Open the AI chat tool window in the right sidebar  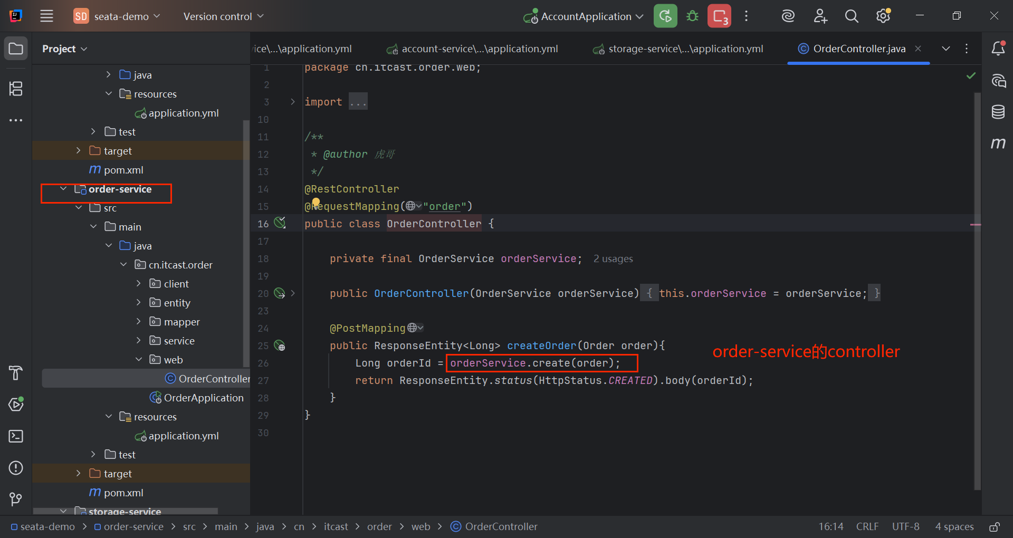[x=998, y=80]
